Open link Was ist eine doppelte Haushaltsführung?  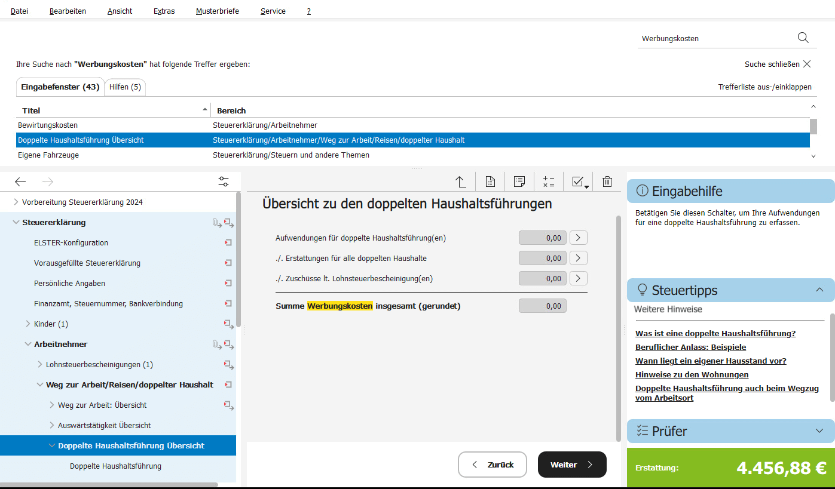(x=715, y=334)
